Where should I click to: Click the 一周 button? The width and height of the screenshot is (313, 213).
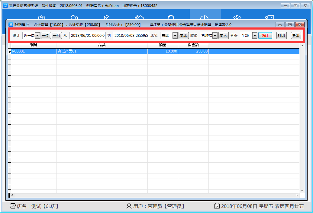pyautogui.click(x=46, y=36)
